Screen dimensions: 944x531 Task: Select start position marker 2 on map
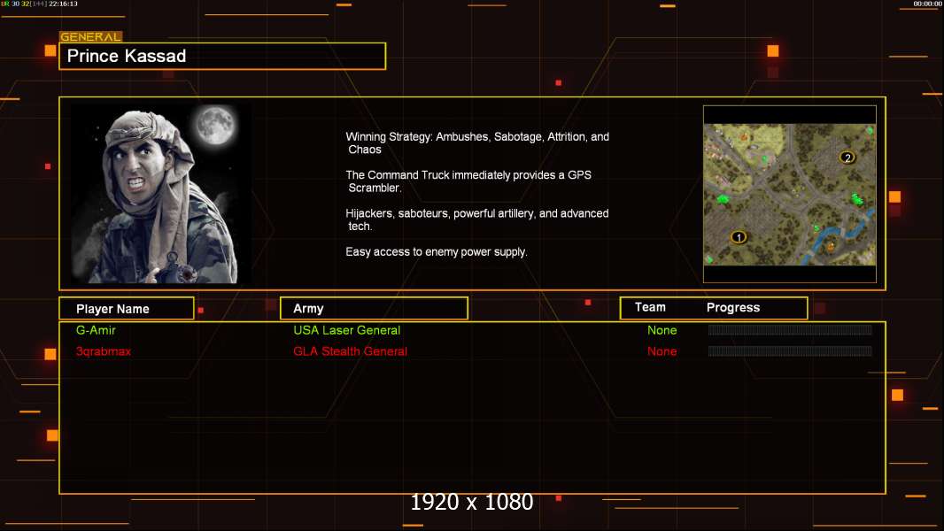click(847, 158)
